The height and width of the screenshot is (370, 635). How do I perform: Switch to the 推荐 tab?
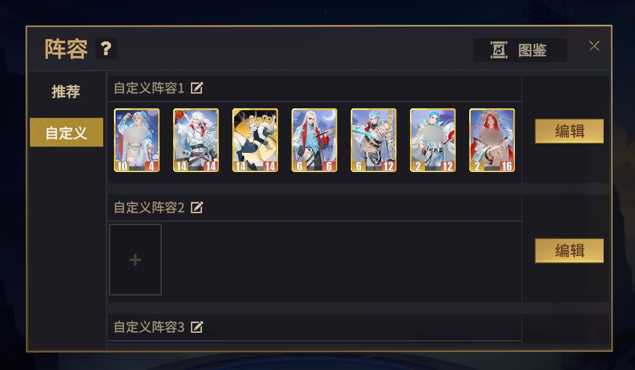66,91
